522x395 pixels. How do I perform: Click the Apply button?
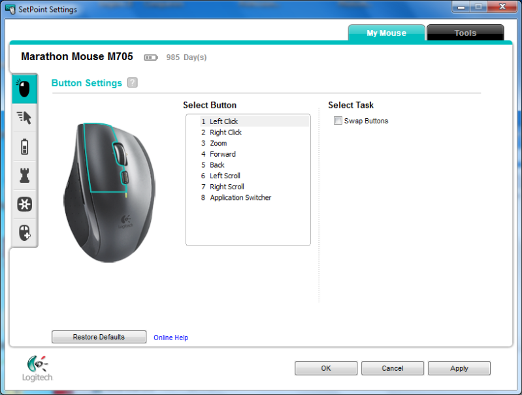[459, 368]
